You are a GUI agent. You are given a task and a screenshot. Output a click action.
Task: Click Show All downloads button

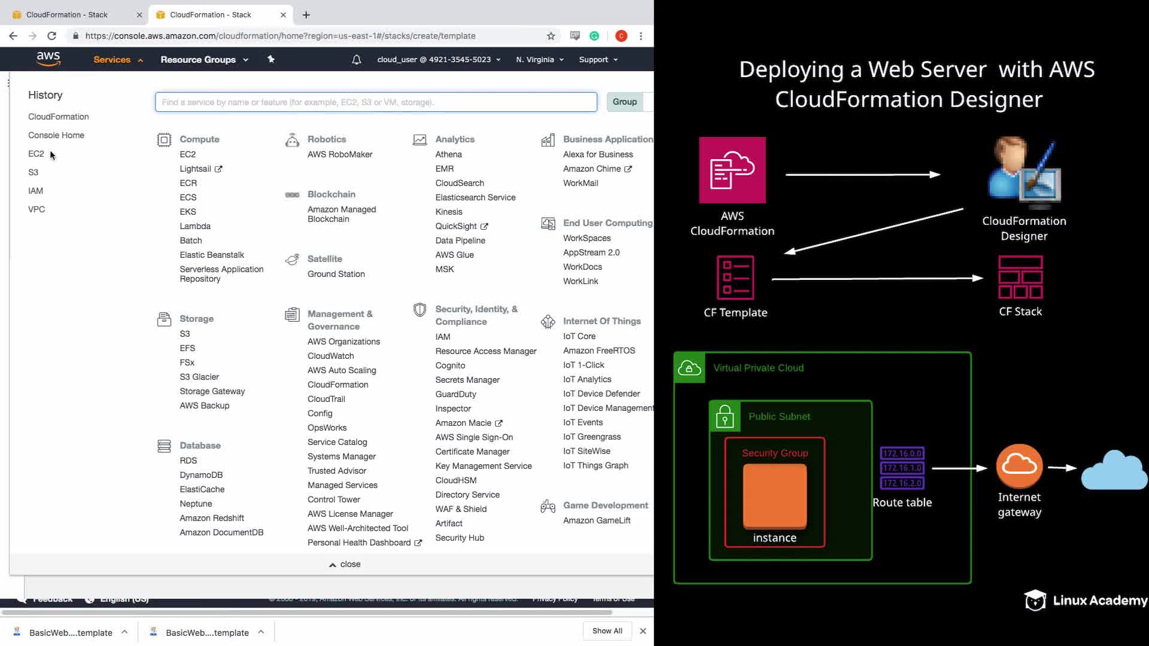[607, 630]
